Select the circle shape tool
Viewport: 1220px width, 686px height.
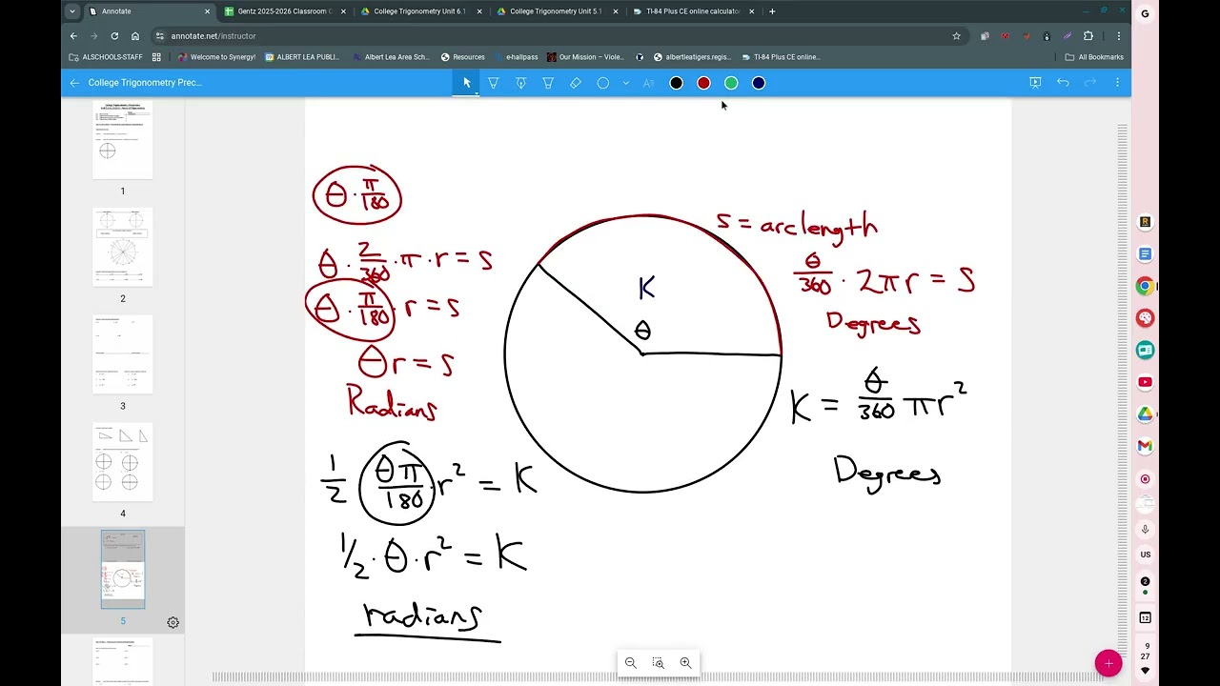point(603,83)
